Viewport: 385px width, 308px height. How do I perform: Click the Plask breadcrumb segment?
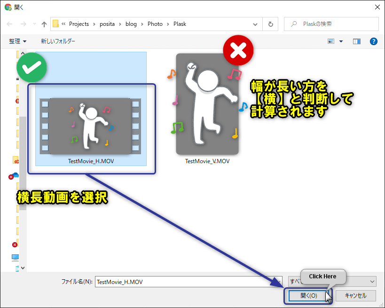click(180, 24)
